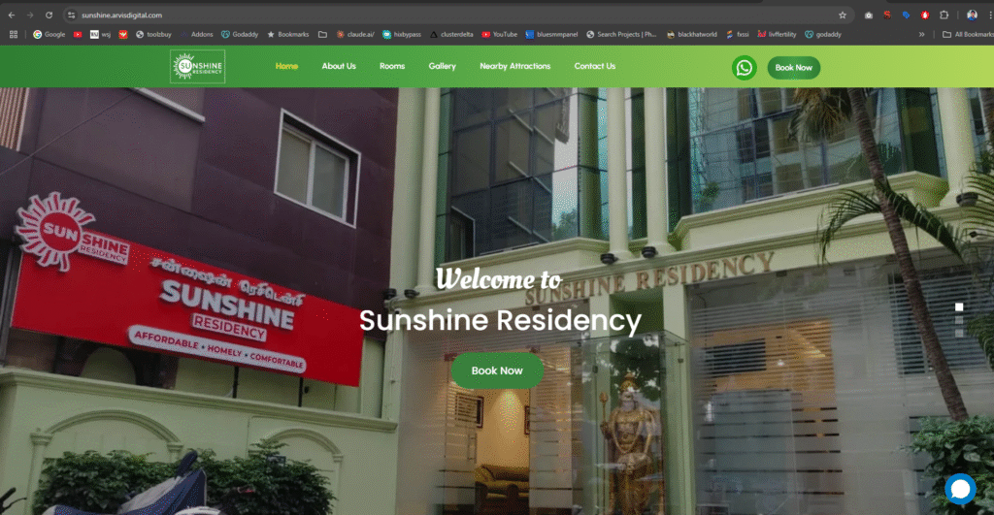
Task: Open the apps grid in bookmarks bar
Action: click(14, 34)
